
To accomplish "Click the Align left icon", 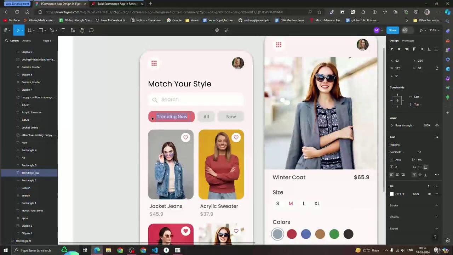I will 391,49.
